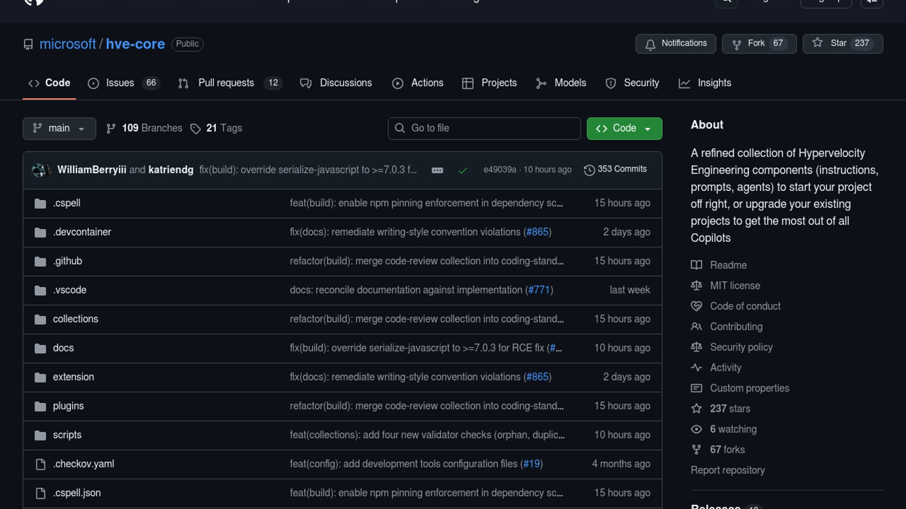Viewport: 906px width, 509px height.
Task: Click the Fork icon button
Action: click(736, 44)
